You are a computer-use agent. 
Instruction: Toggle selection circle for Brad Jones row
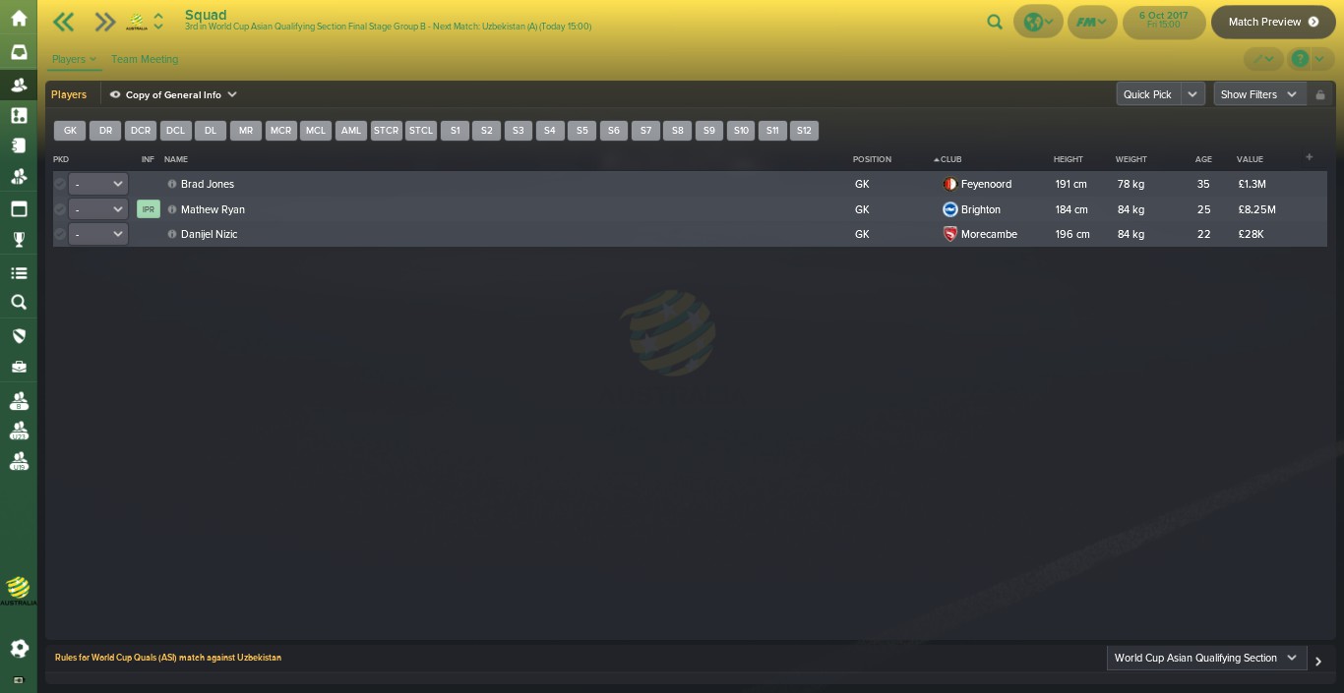click(60, 184)
